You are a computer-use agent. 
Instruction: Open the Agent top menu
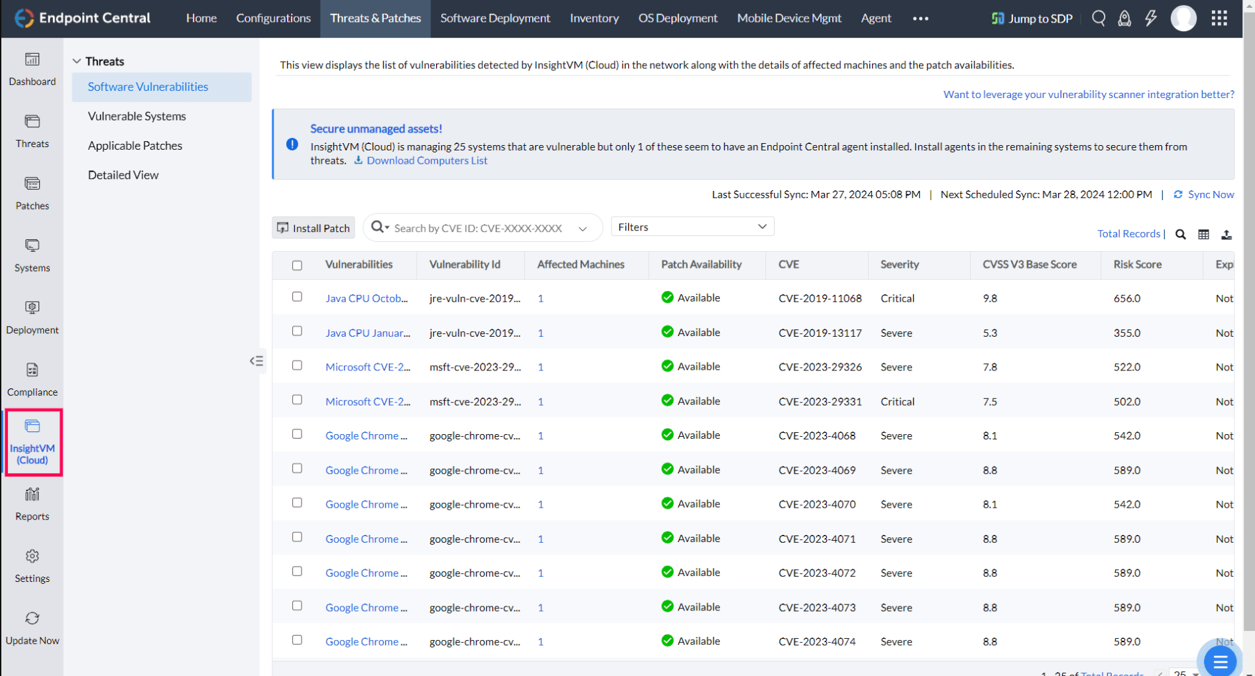pos(876,18)
